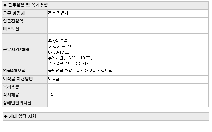Click the 주소정근로시간 : 40시간 text
Viewport: 212px width, 132px height.
pos(69,64)
